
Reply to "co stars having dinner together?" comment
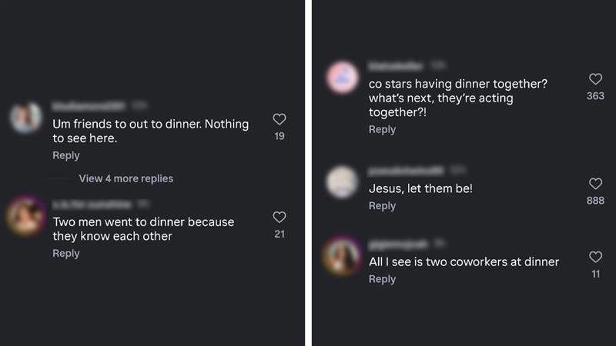(x=382, y=129)
